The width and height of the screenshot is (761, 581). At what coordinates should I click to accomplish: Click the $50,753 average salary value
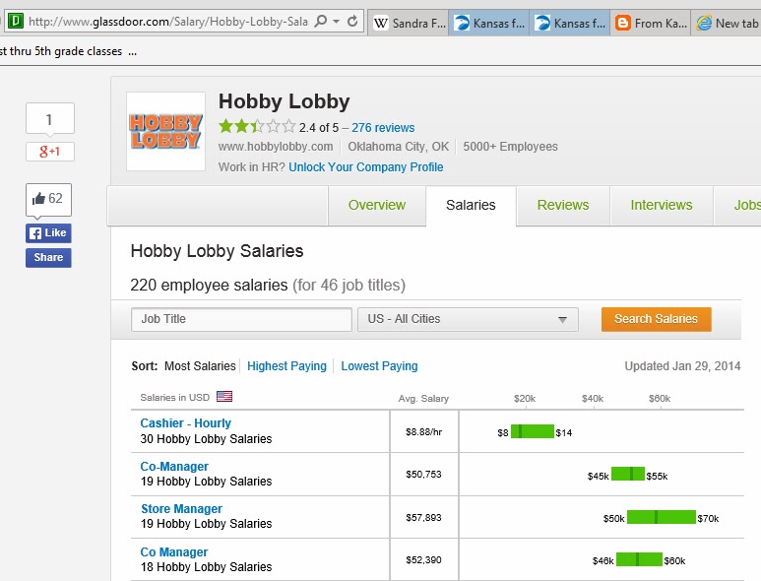click(x=423, y=475)
